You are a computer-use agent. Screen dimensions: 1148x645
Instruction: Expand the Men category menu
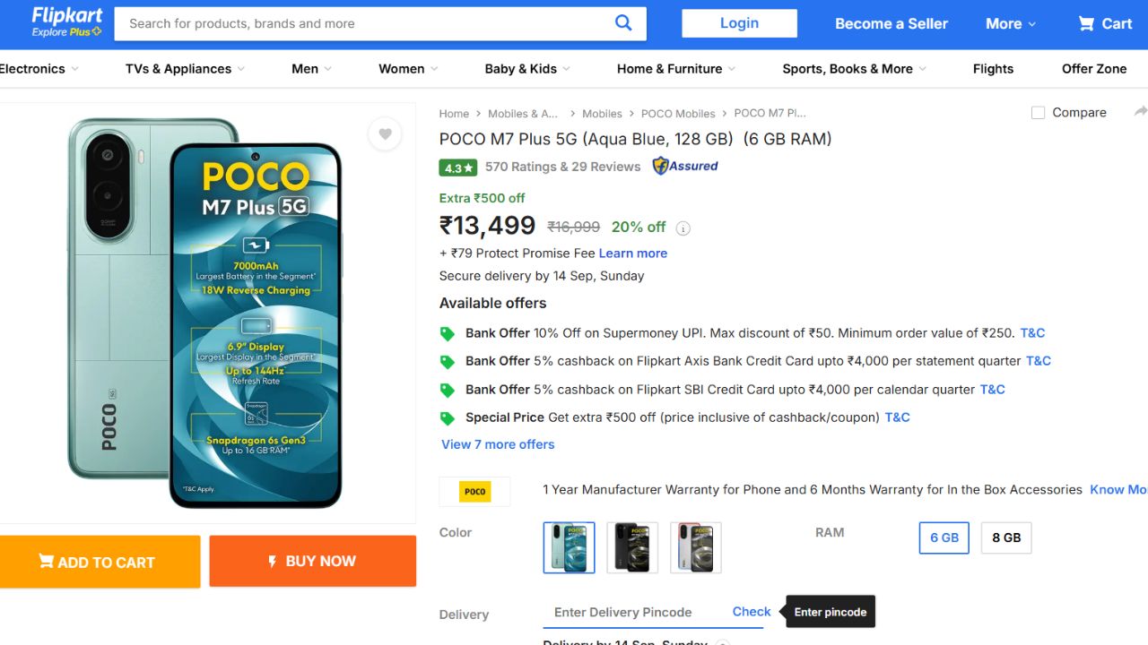click(x=311, y=69)
